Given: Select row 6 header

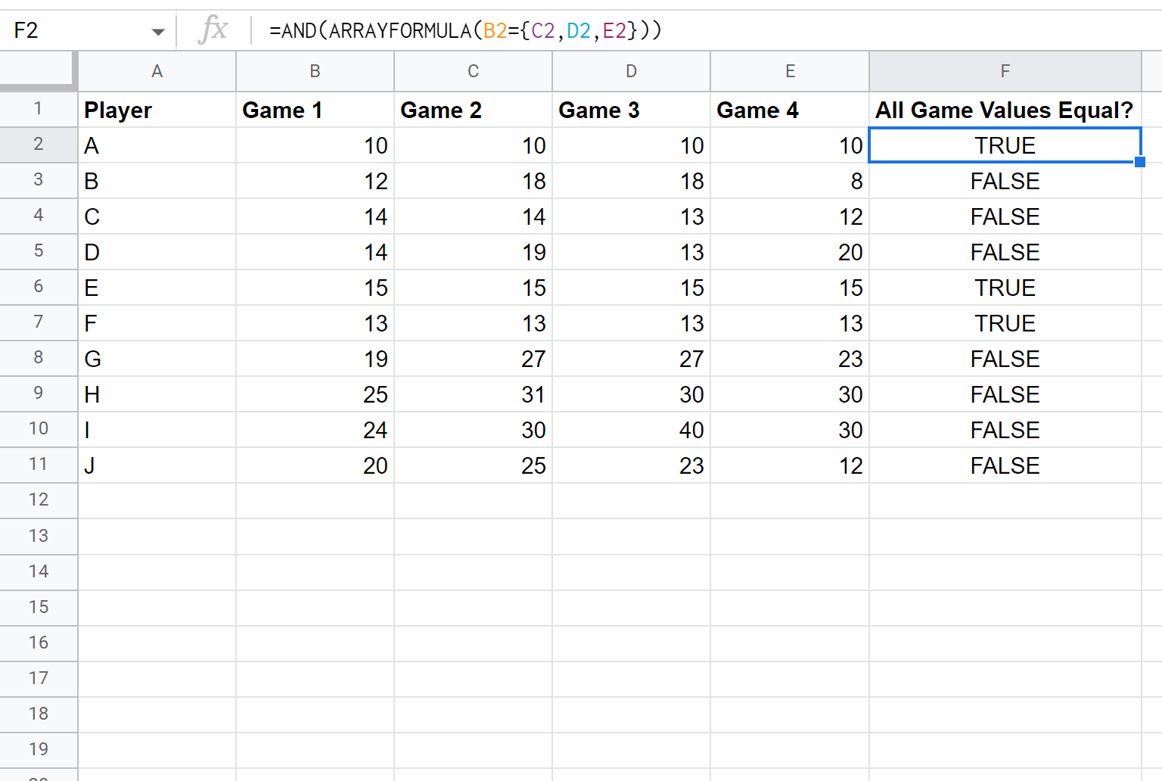Looking at the screenshot, I should tap(39, 287).
